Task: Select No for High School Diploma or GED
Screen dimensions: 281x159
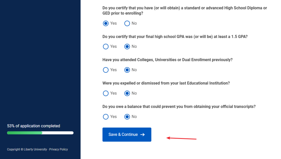Action: [x=127, y=23]
